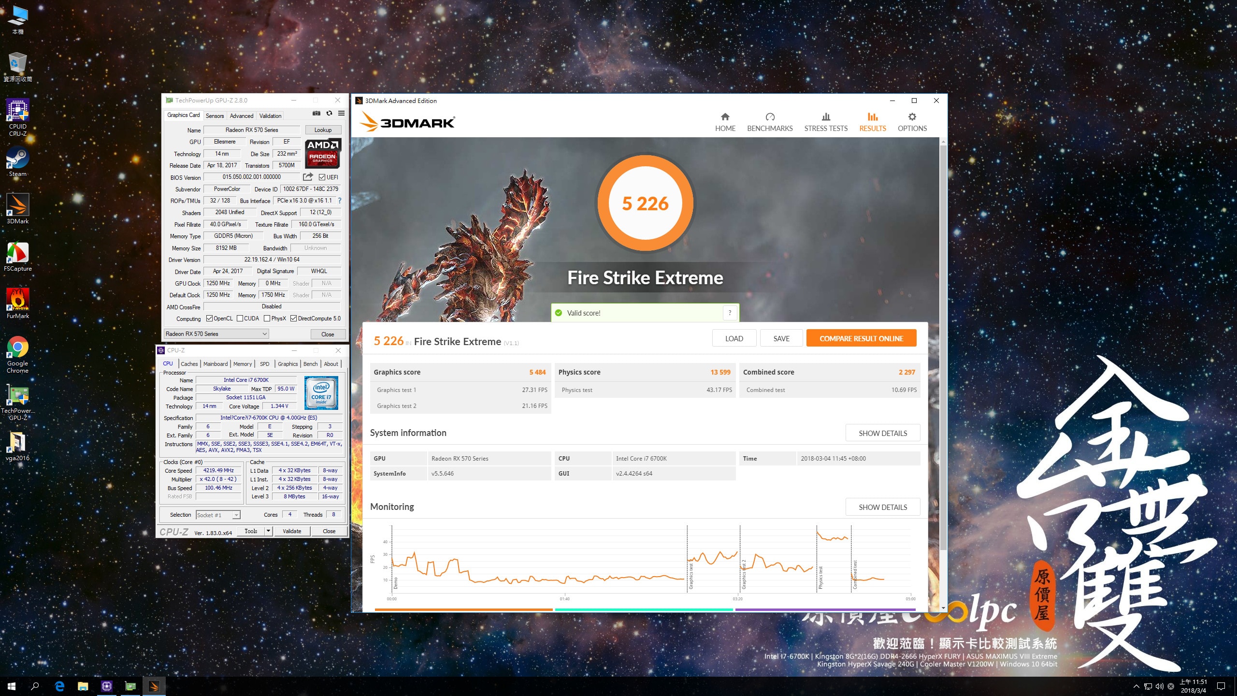Click the GPU-Z refresh icon
Screen dimensions: 1237x696
click(329, 113)
